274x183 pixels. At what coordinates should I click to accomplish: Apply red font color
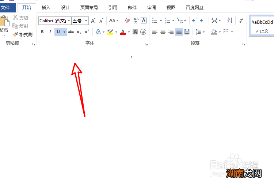[x=123, y=32]
